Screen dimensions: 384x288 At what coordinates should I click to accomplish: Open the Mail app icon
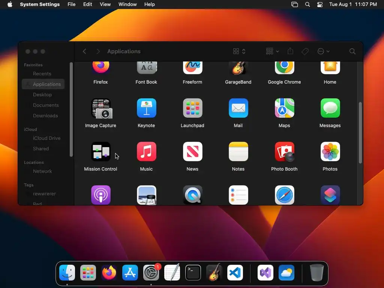point(238,108)
